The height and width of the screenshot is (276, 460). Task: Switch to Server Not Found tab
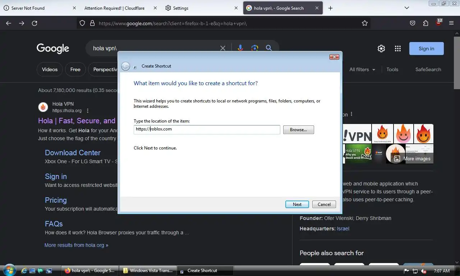click(40, 8)
